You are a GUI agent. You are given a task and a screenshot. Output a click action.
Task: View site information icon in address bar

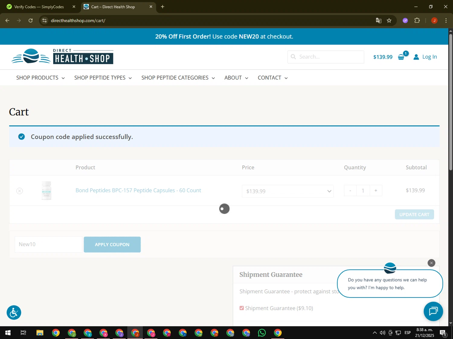(x=44, y=20)
